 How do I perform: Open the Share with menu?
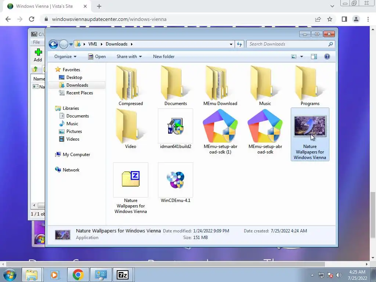click(x=129, y=57)
